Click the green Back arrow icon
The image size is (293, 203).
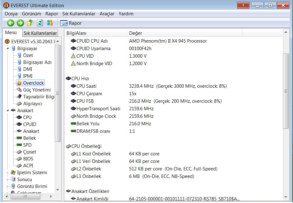point(10,23)
